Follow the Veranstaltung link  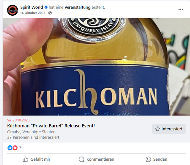tap(78, 8)
